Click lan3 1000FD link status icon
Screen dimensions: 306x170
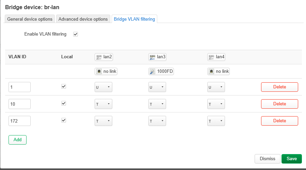coord(152,71)
